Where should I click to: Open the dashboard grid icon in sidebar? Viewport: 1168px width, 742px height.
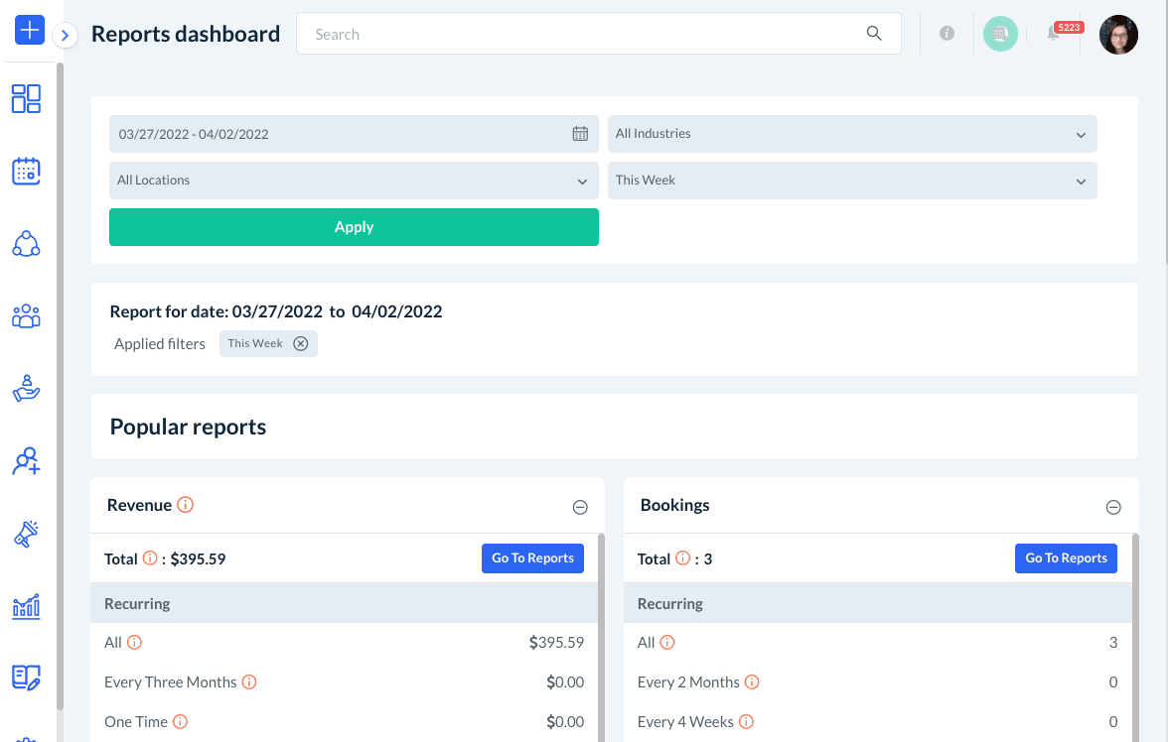click(x=26, y=98)
